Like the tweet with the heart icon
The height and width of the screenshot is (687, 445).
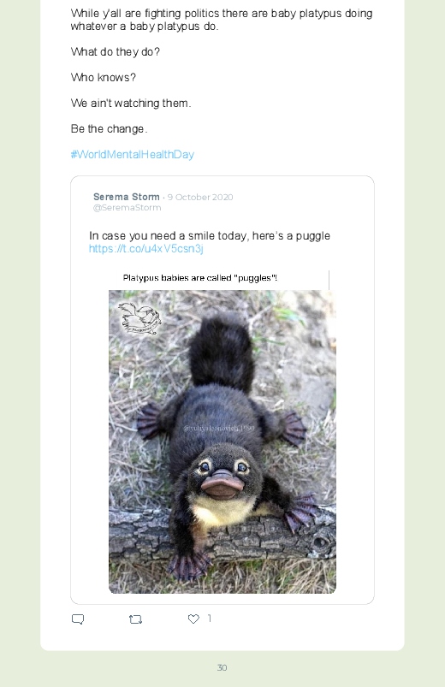pyautogui.click(x=193, y=619)
